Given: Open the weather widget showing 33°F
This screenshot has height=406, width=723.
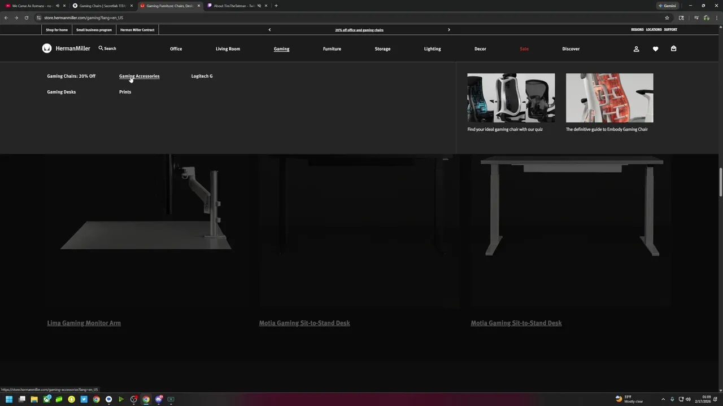Looking at the screenshot, I should [x=629, y=399].
